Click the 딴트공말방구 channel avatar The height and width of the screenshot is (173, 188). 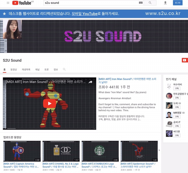coord(169,96)
